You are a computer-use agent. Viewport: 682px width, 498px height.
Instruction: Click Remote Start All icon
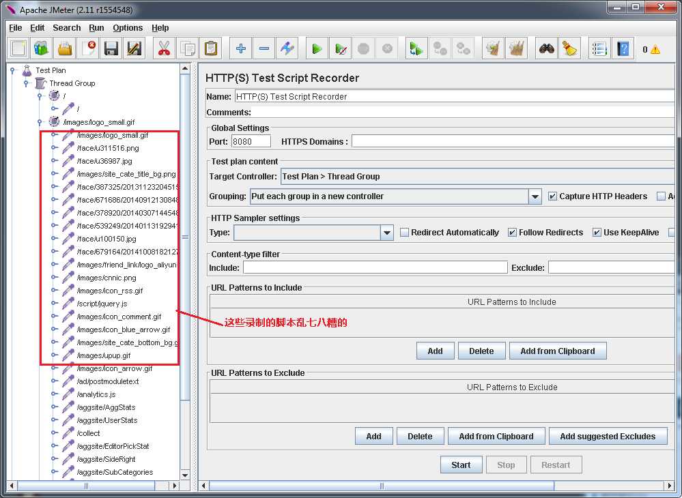pyautogui.click(x=416, y=48)
